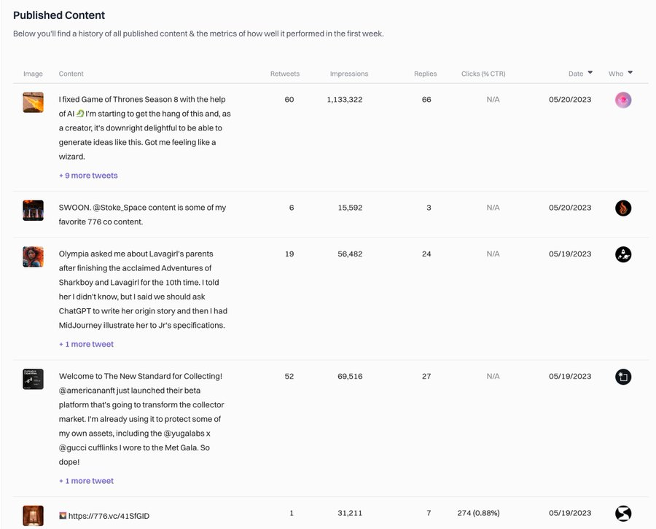The width and height of the screenshot is (656, 529).
Task: Open the Lavagirl illustration thumbnail
Action: pos(34,256)
